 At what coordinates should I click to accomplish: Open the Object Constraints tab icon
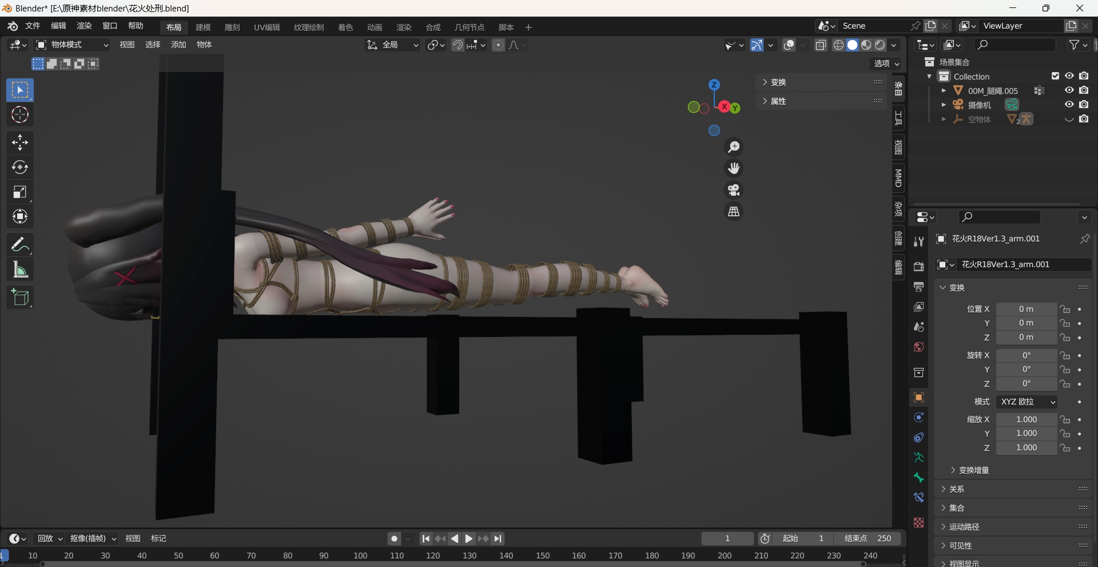coord(918,438)
